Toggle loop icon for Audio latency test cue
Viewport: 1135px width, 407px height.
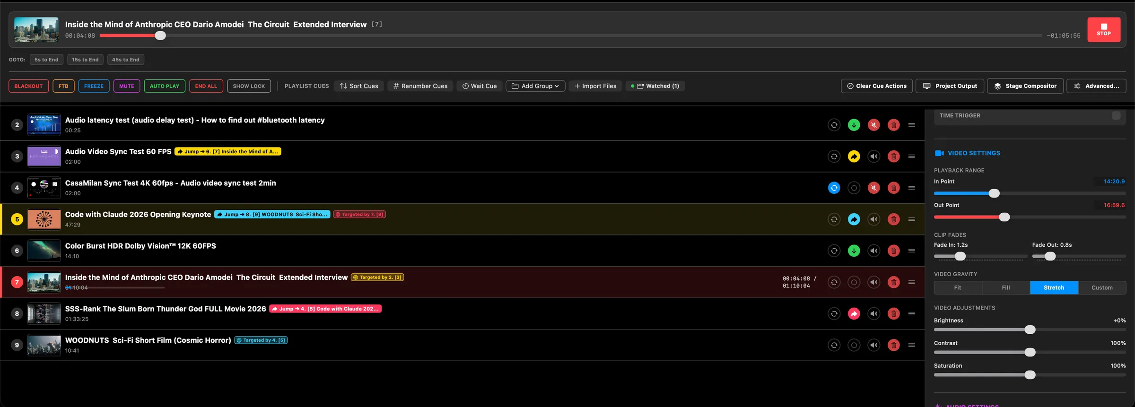(x=834, y=125)
